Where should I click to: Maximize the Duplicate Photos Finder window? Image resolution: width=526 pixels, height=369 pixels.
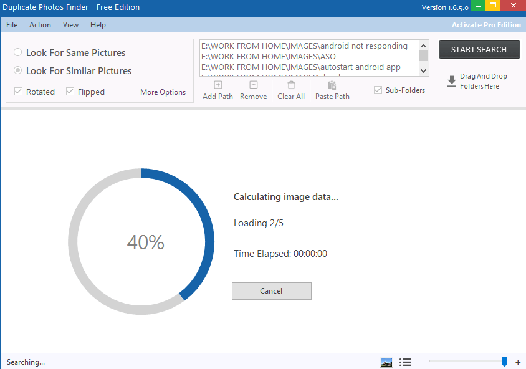coord(493,6)
